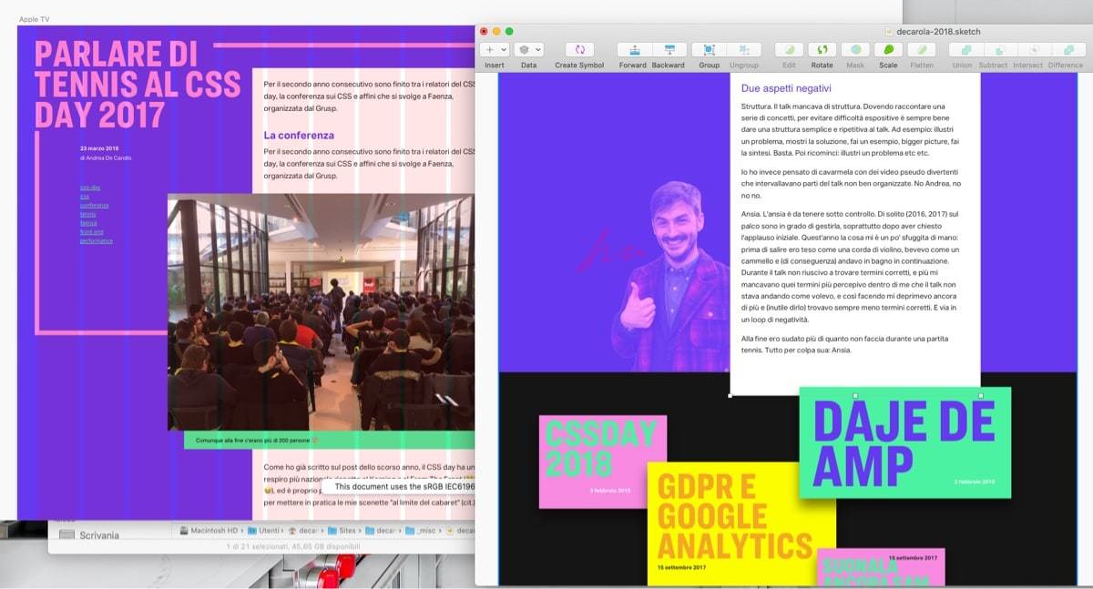Open the Data dropdown in Sketch toolbar
Viewport: 1093px width, 589px height.
[528, 50]
